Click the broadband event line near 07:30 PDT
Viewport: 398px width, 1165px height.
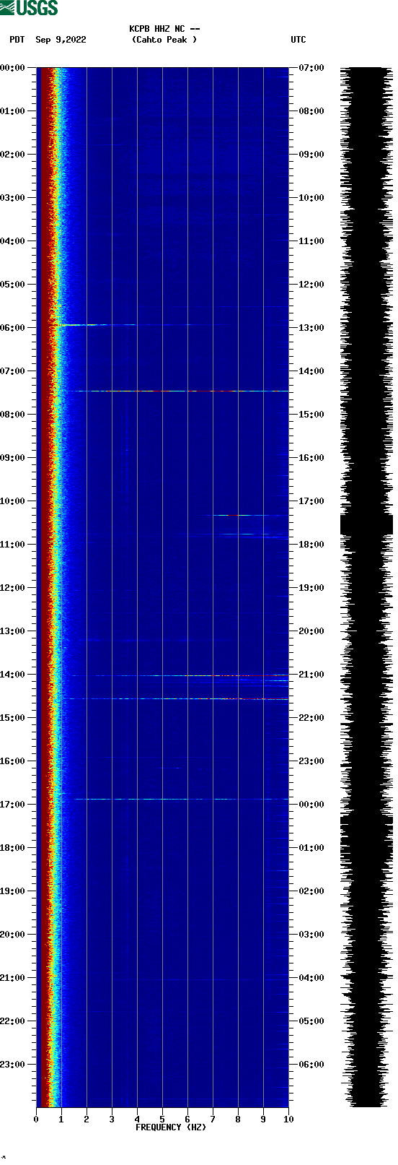[x=180, y=391]
